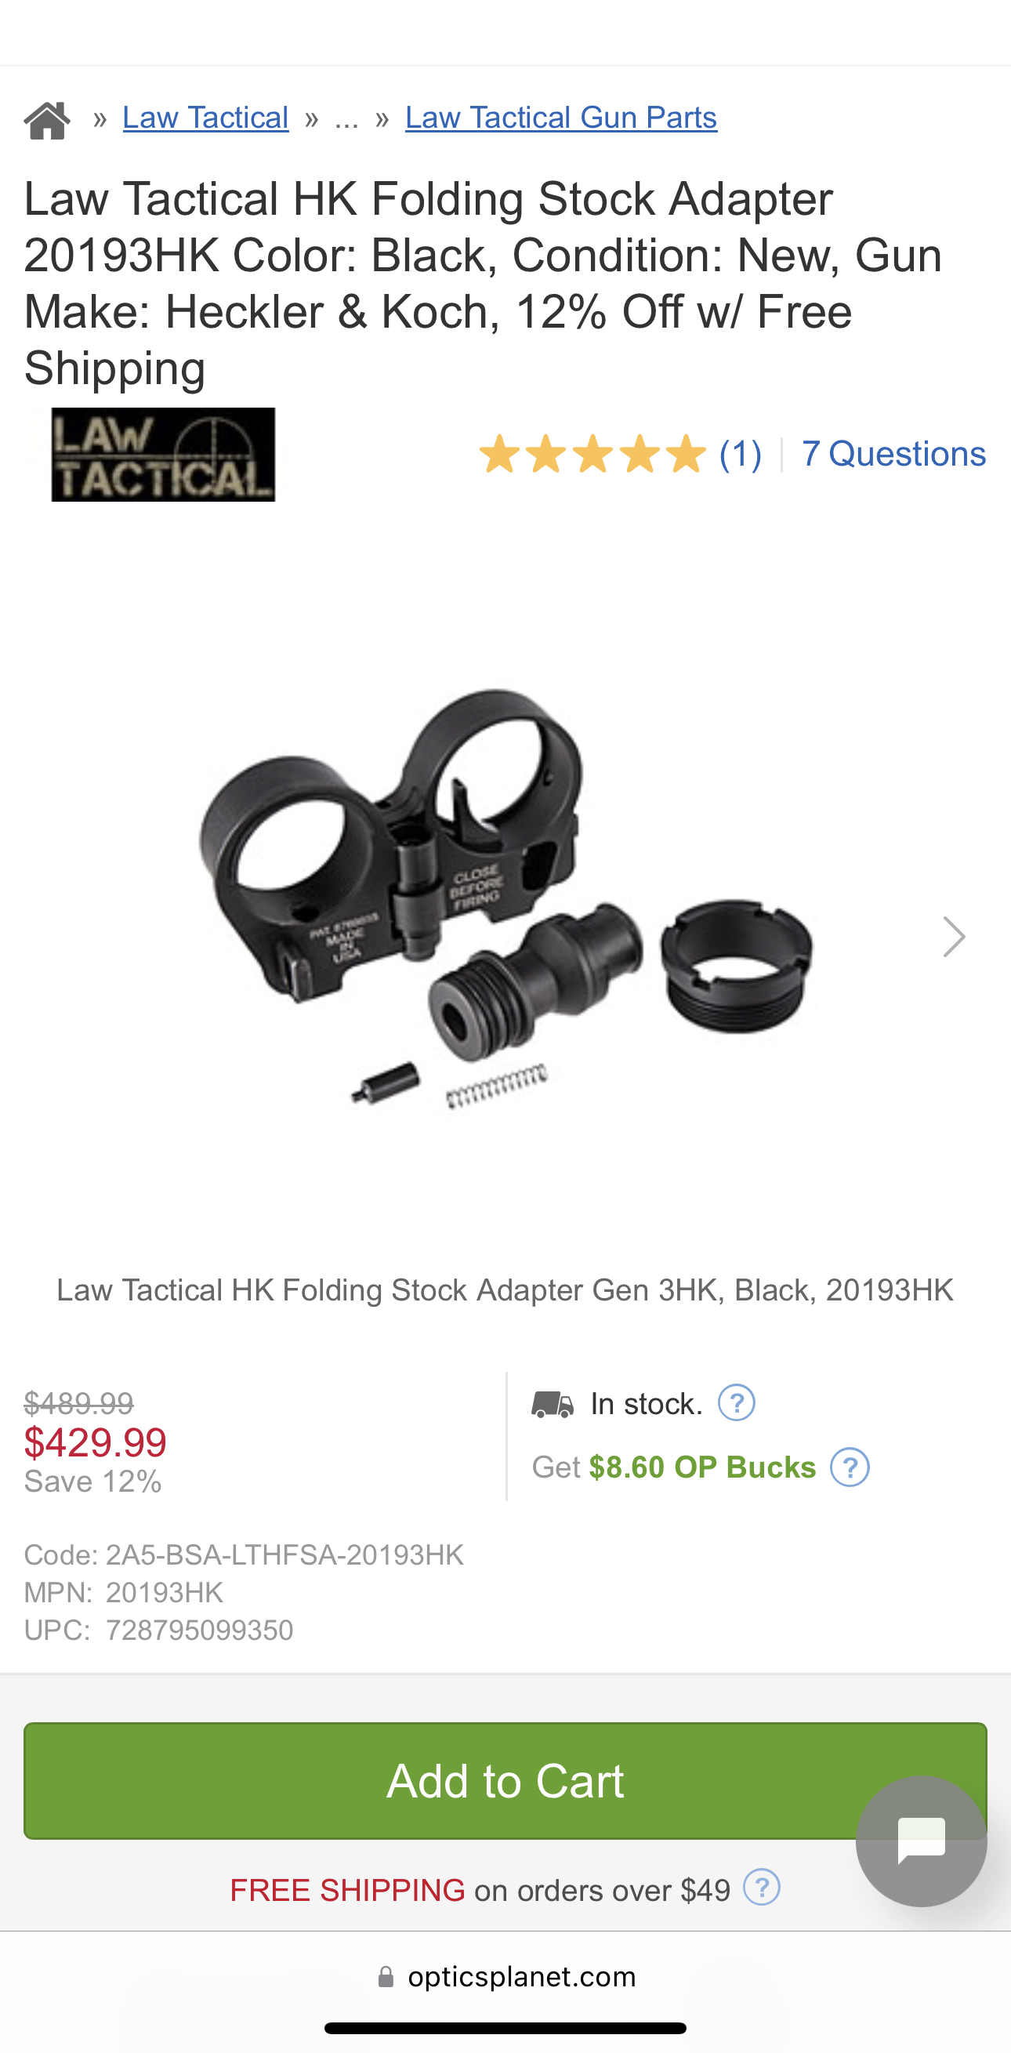This screenshot has width=1011, height=2053.
Task: Open Law Tactical Gun Parts category
Action: (x=561, y=118)
